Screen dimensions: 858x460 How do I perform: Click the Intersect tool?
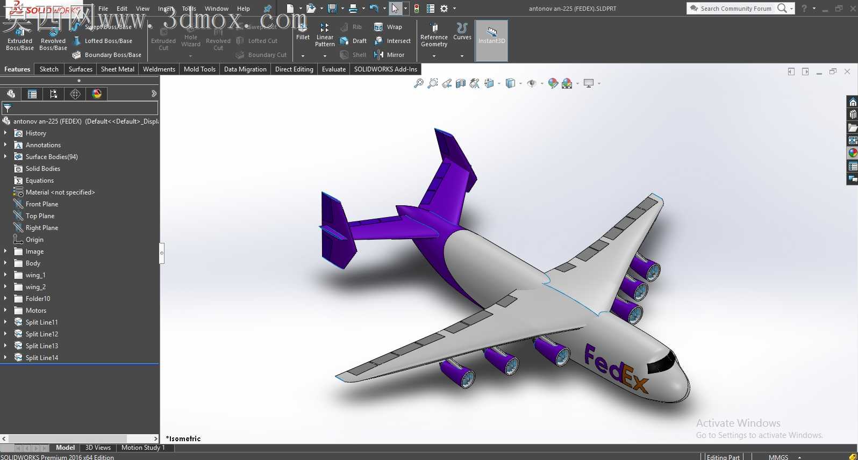click(392, 41)
